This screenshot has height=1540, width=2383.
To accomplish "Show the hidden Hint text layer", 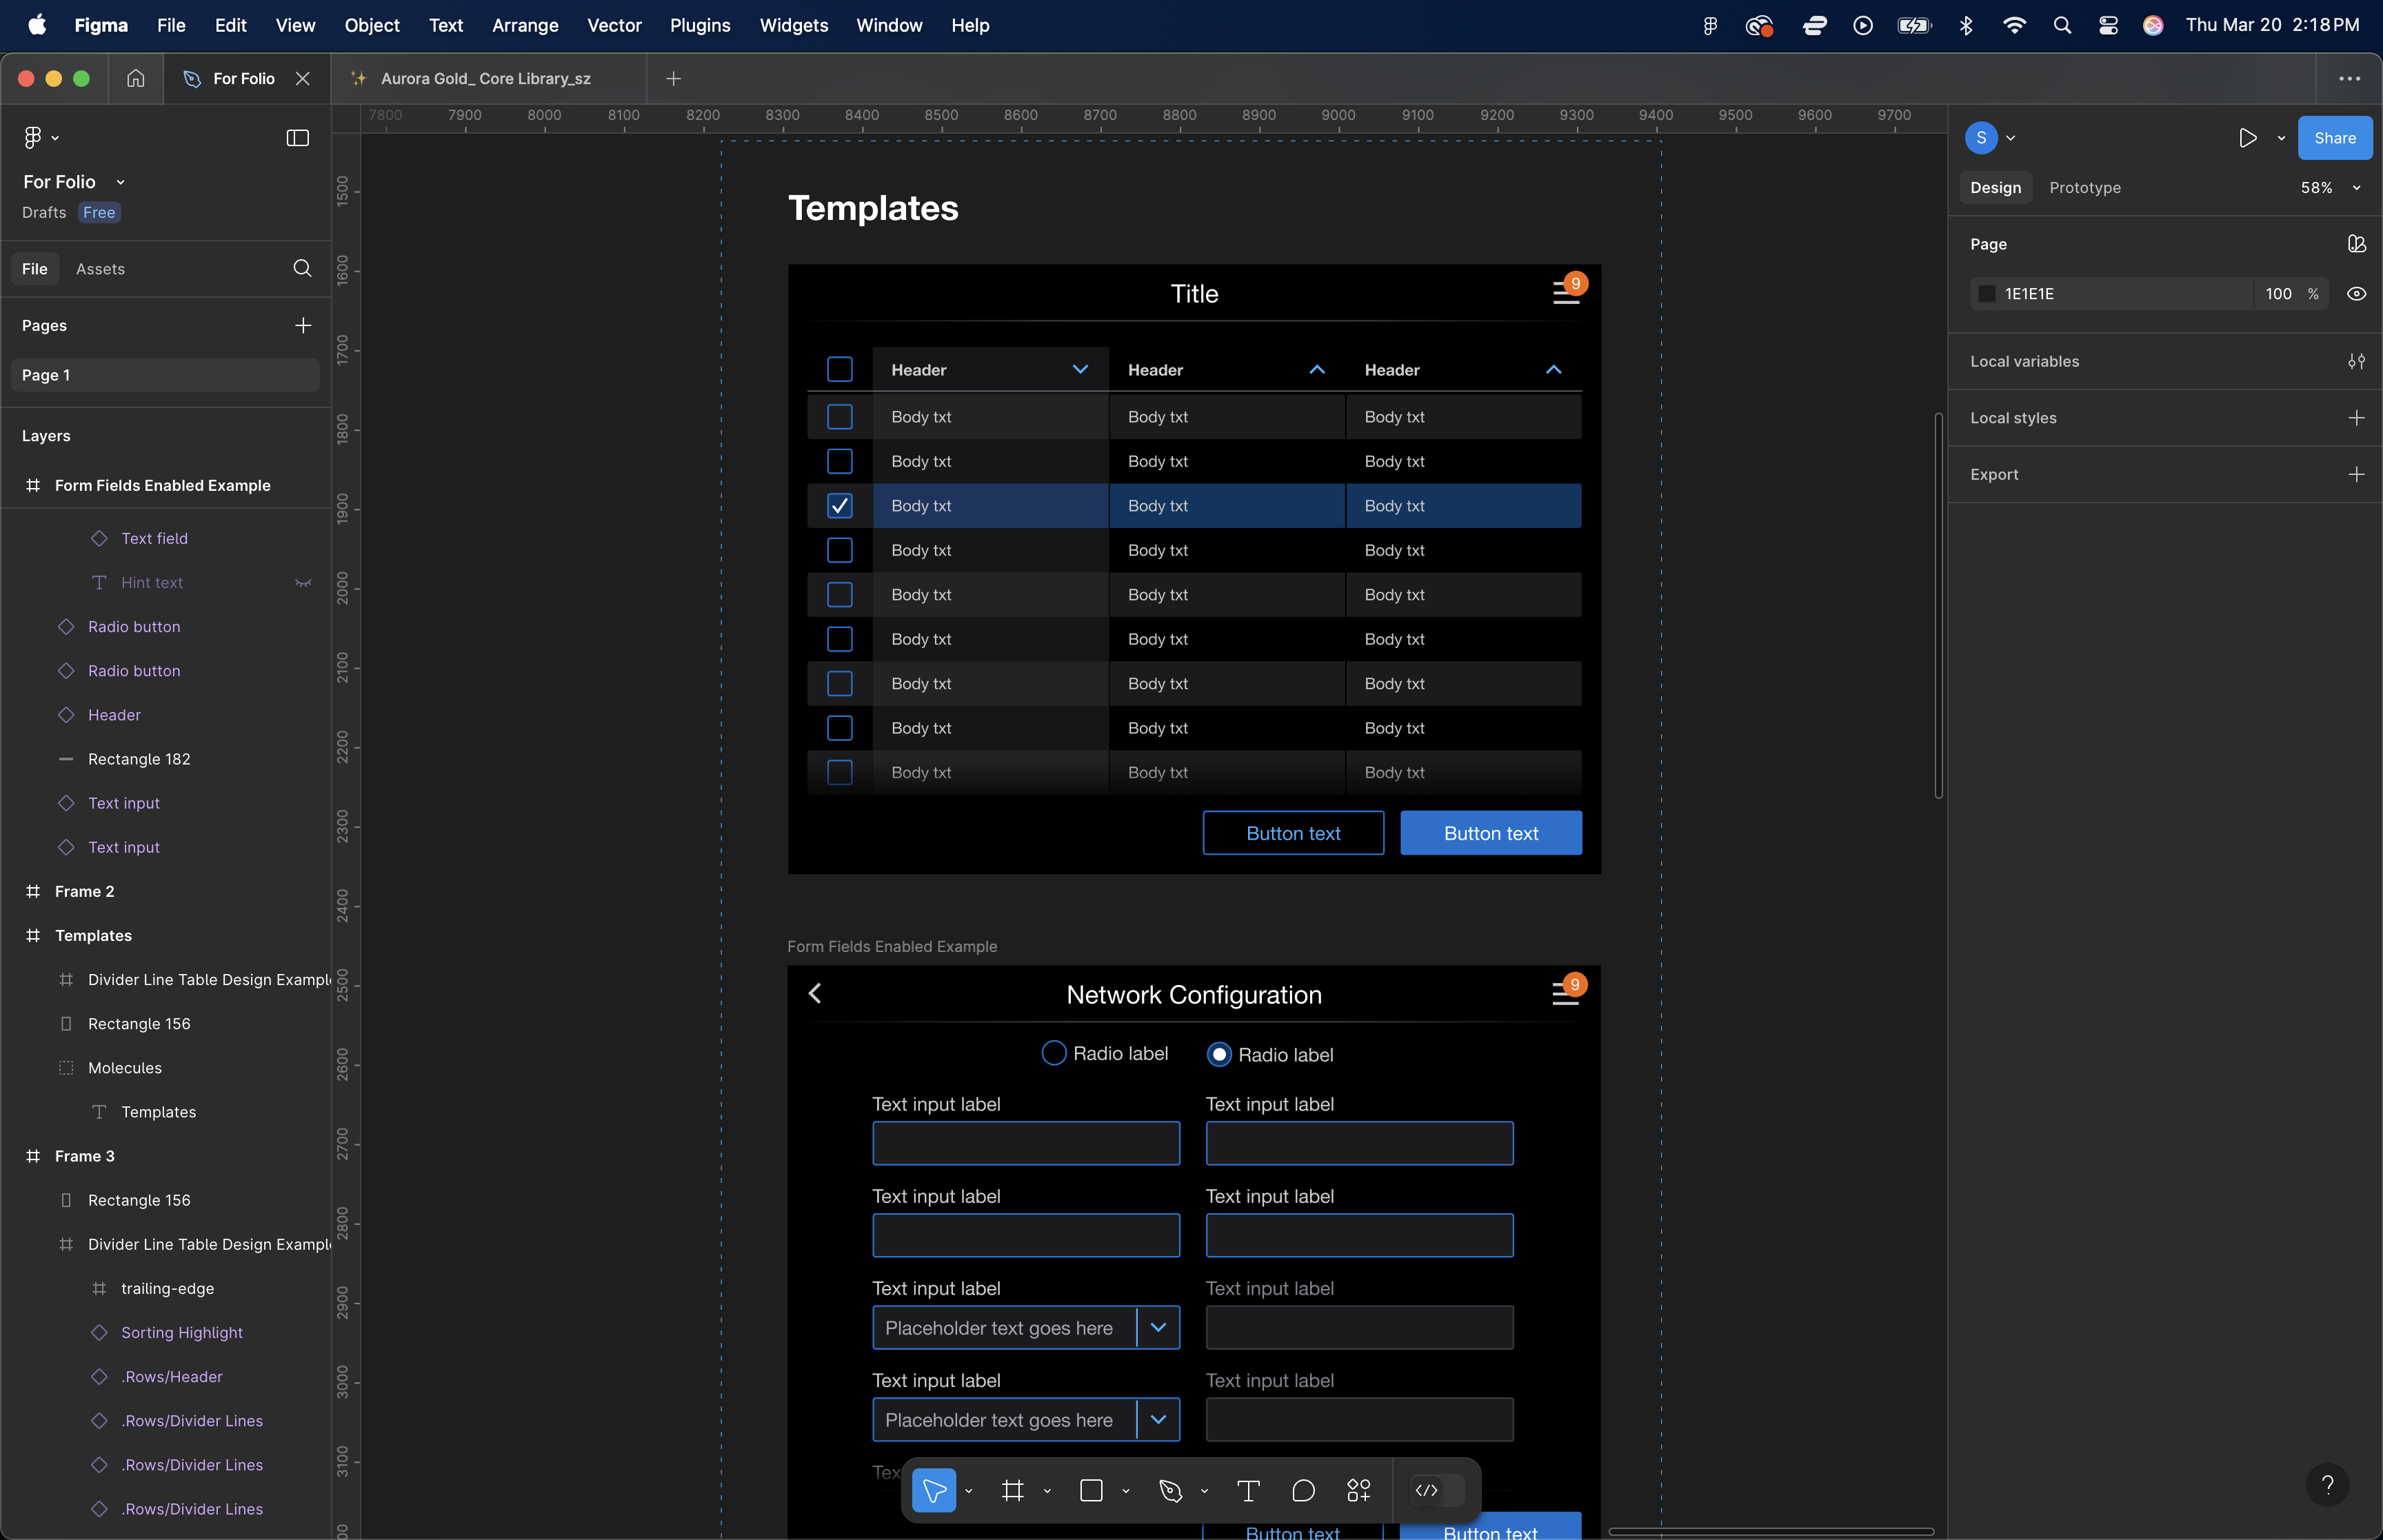I will pyautogui.click(x=303, y=583).
